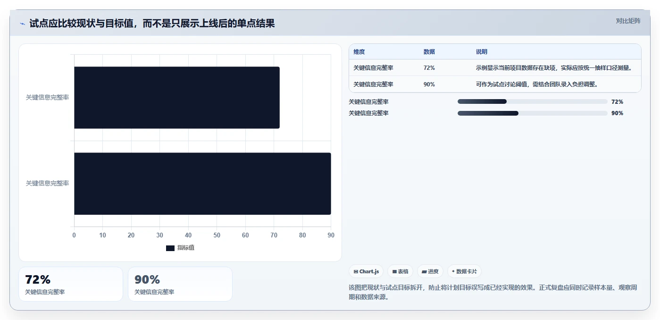660x320 pixels.
Task: Click the x-axis tick labeled 30
Action: [159, 235]
